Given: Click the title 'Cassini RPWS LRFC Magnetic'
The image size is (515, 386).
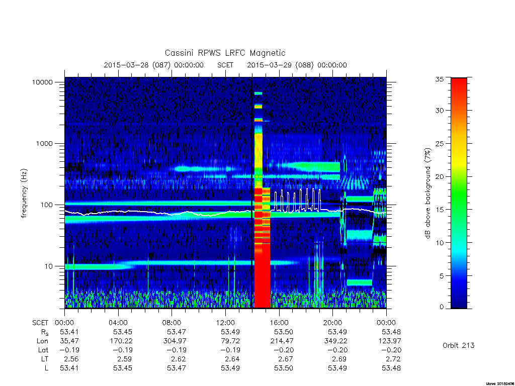Looking at the screenshot, I should [225, 53].
